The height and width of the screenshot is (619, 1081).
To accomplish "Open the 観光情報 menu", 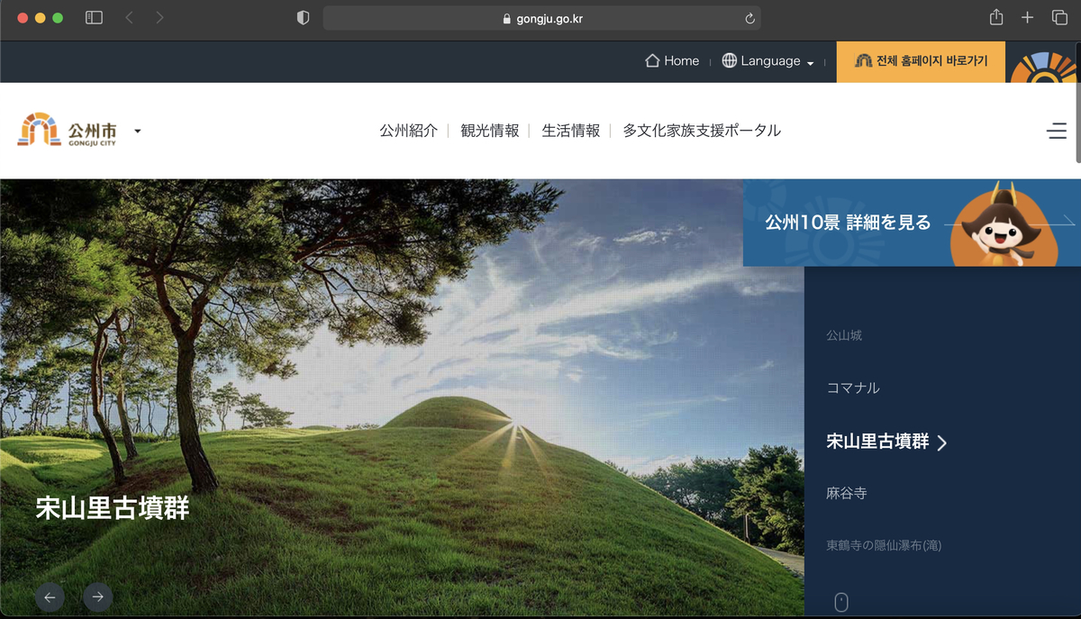I will tap(490, 131).
